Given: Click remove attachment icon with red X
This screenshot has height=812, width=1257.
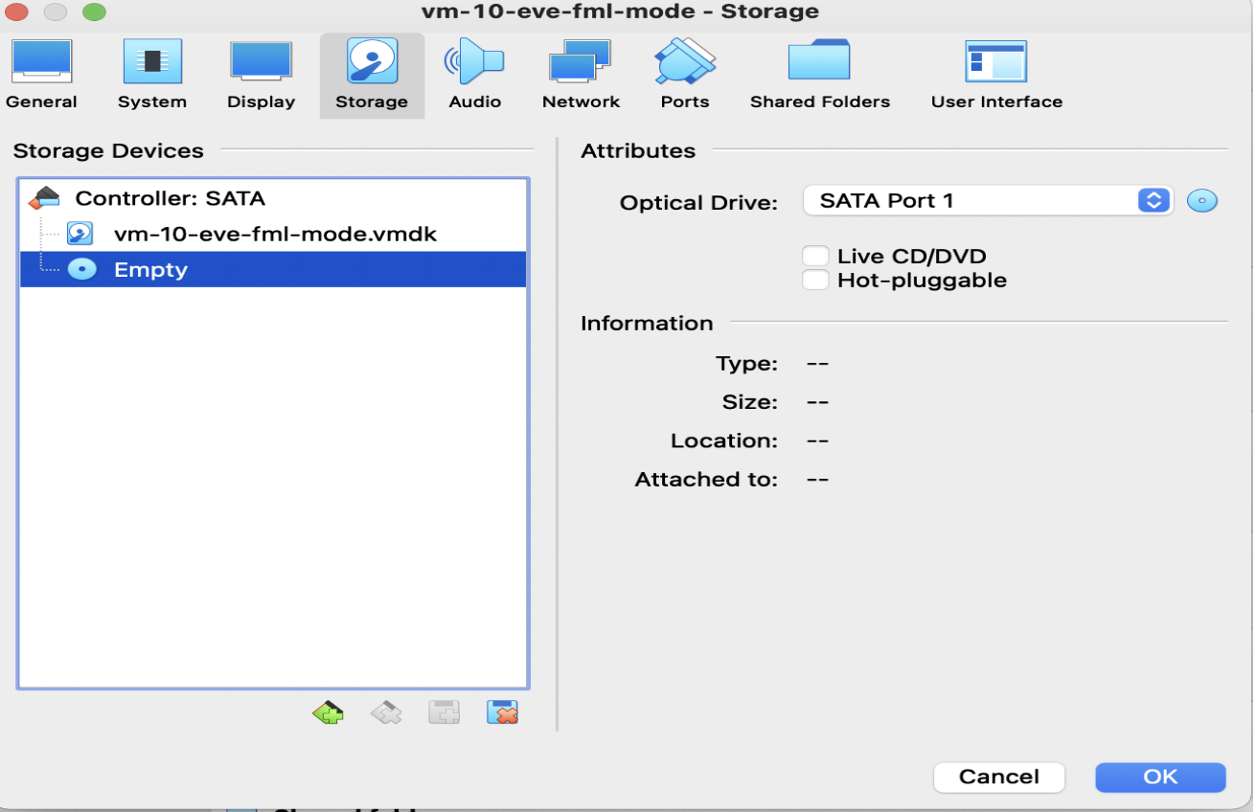Looking at the screenshot, I should [x=502, y=712].
